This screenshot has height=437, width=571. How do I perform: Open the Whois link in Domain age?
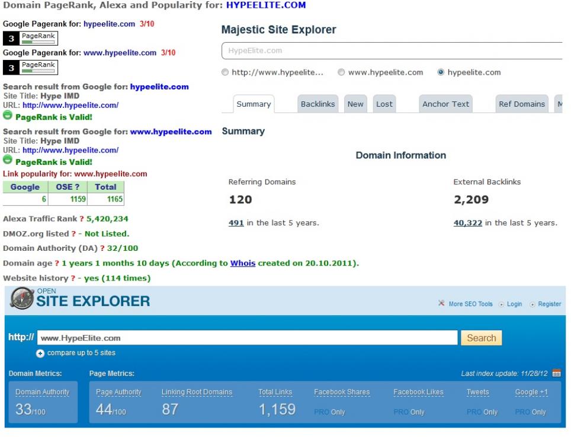tap(242, 263)
